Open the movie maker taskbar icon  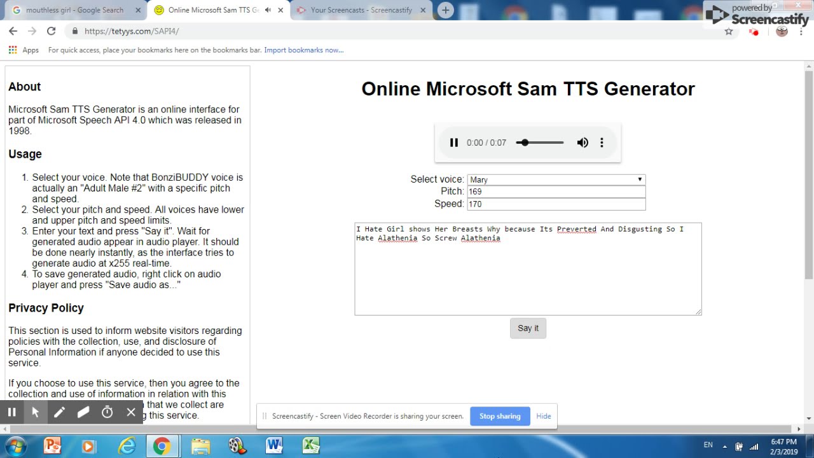(x=237, y=446)
